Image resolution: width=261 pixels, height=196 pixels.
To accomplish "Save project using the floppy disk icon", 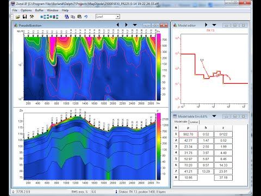I will 24,17.
